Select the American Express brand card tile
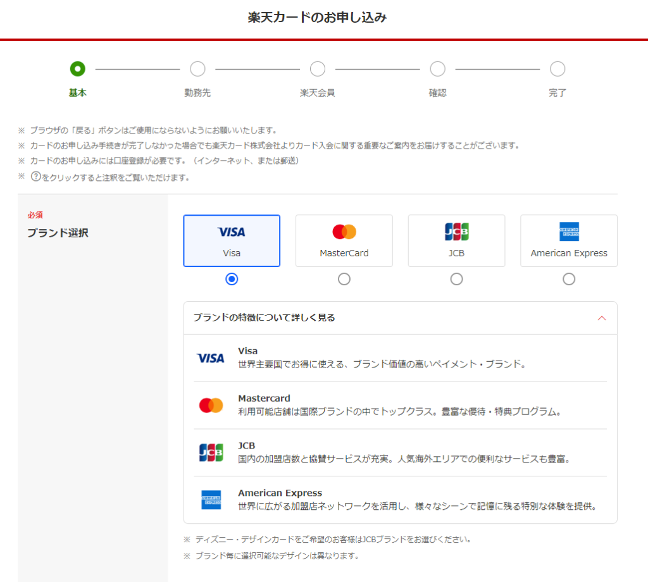Image resolution: width=648 pixels, height=582 pixels. point(569,241)
